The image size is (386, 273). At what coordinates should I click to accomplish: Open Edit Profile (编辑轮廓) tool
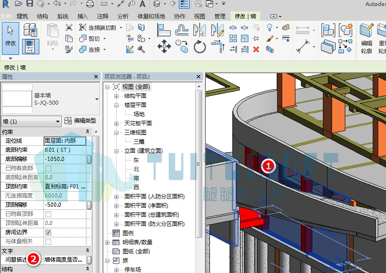point(366,38)
